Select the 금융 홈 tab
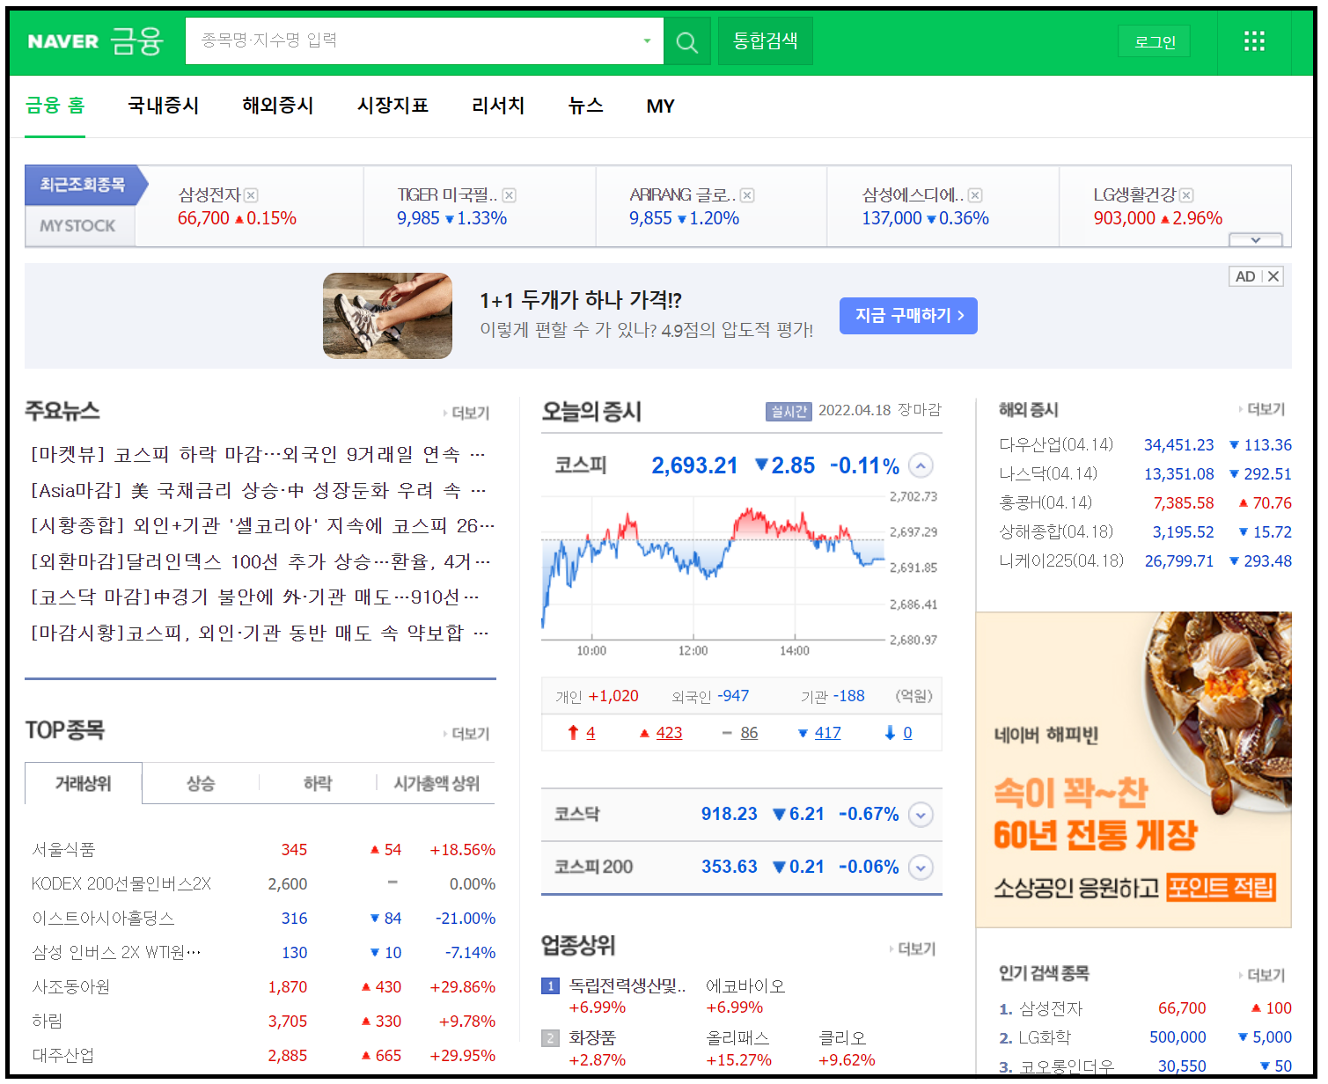 [55, 106]
